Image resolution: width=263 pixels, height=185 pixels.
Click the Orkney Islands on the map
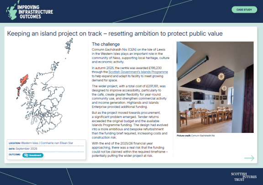(55, 66)
